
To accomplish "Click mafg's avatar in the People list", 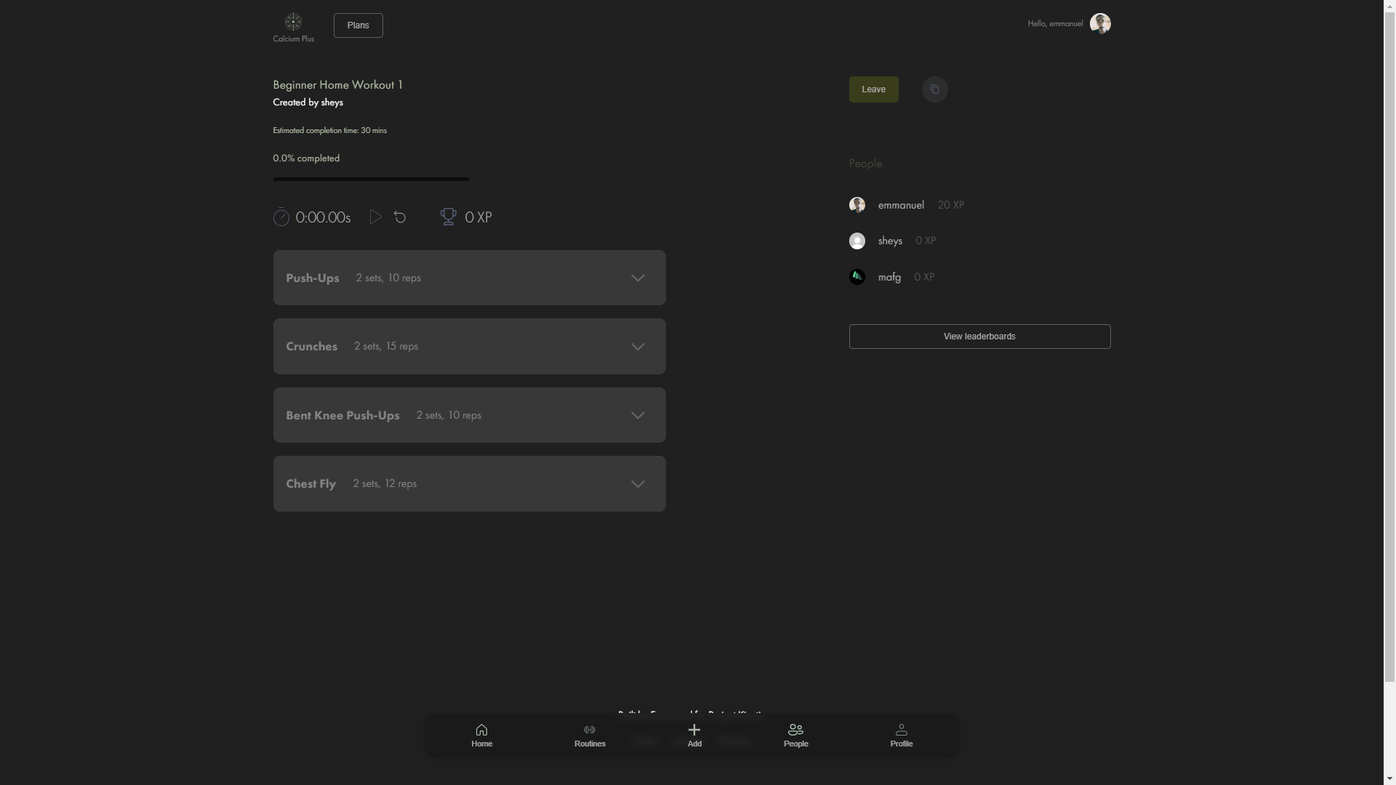I will pyautogui.click(x=857, y=277).
